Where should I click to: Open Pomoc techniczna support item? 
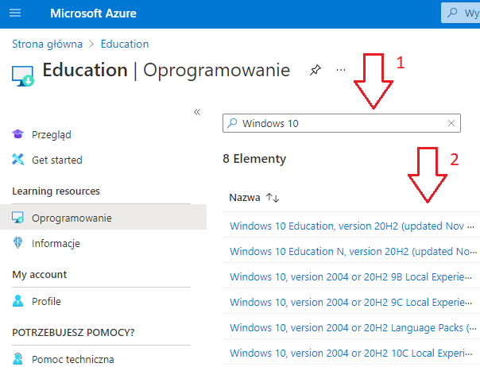[73, 359]
